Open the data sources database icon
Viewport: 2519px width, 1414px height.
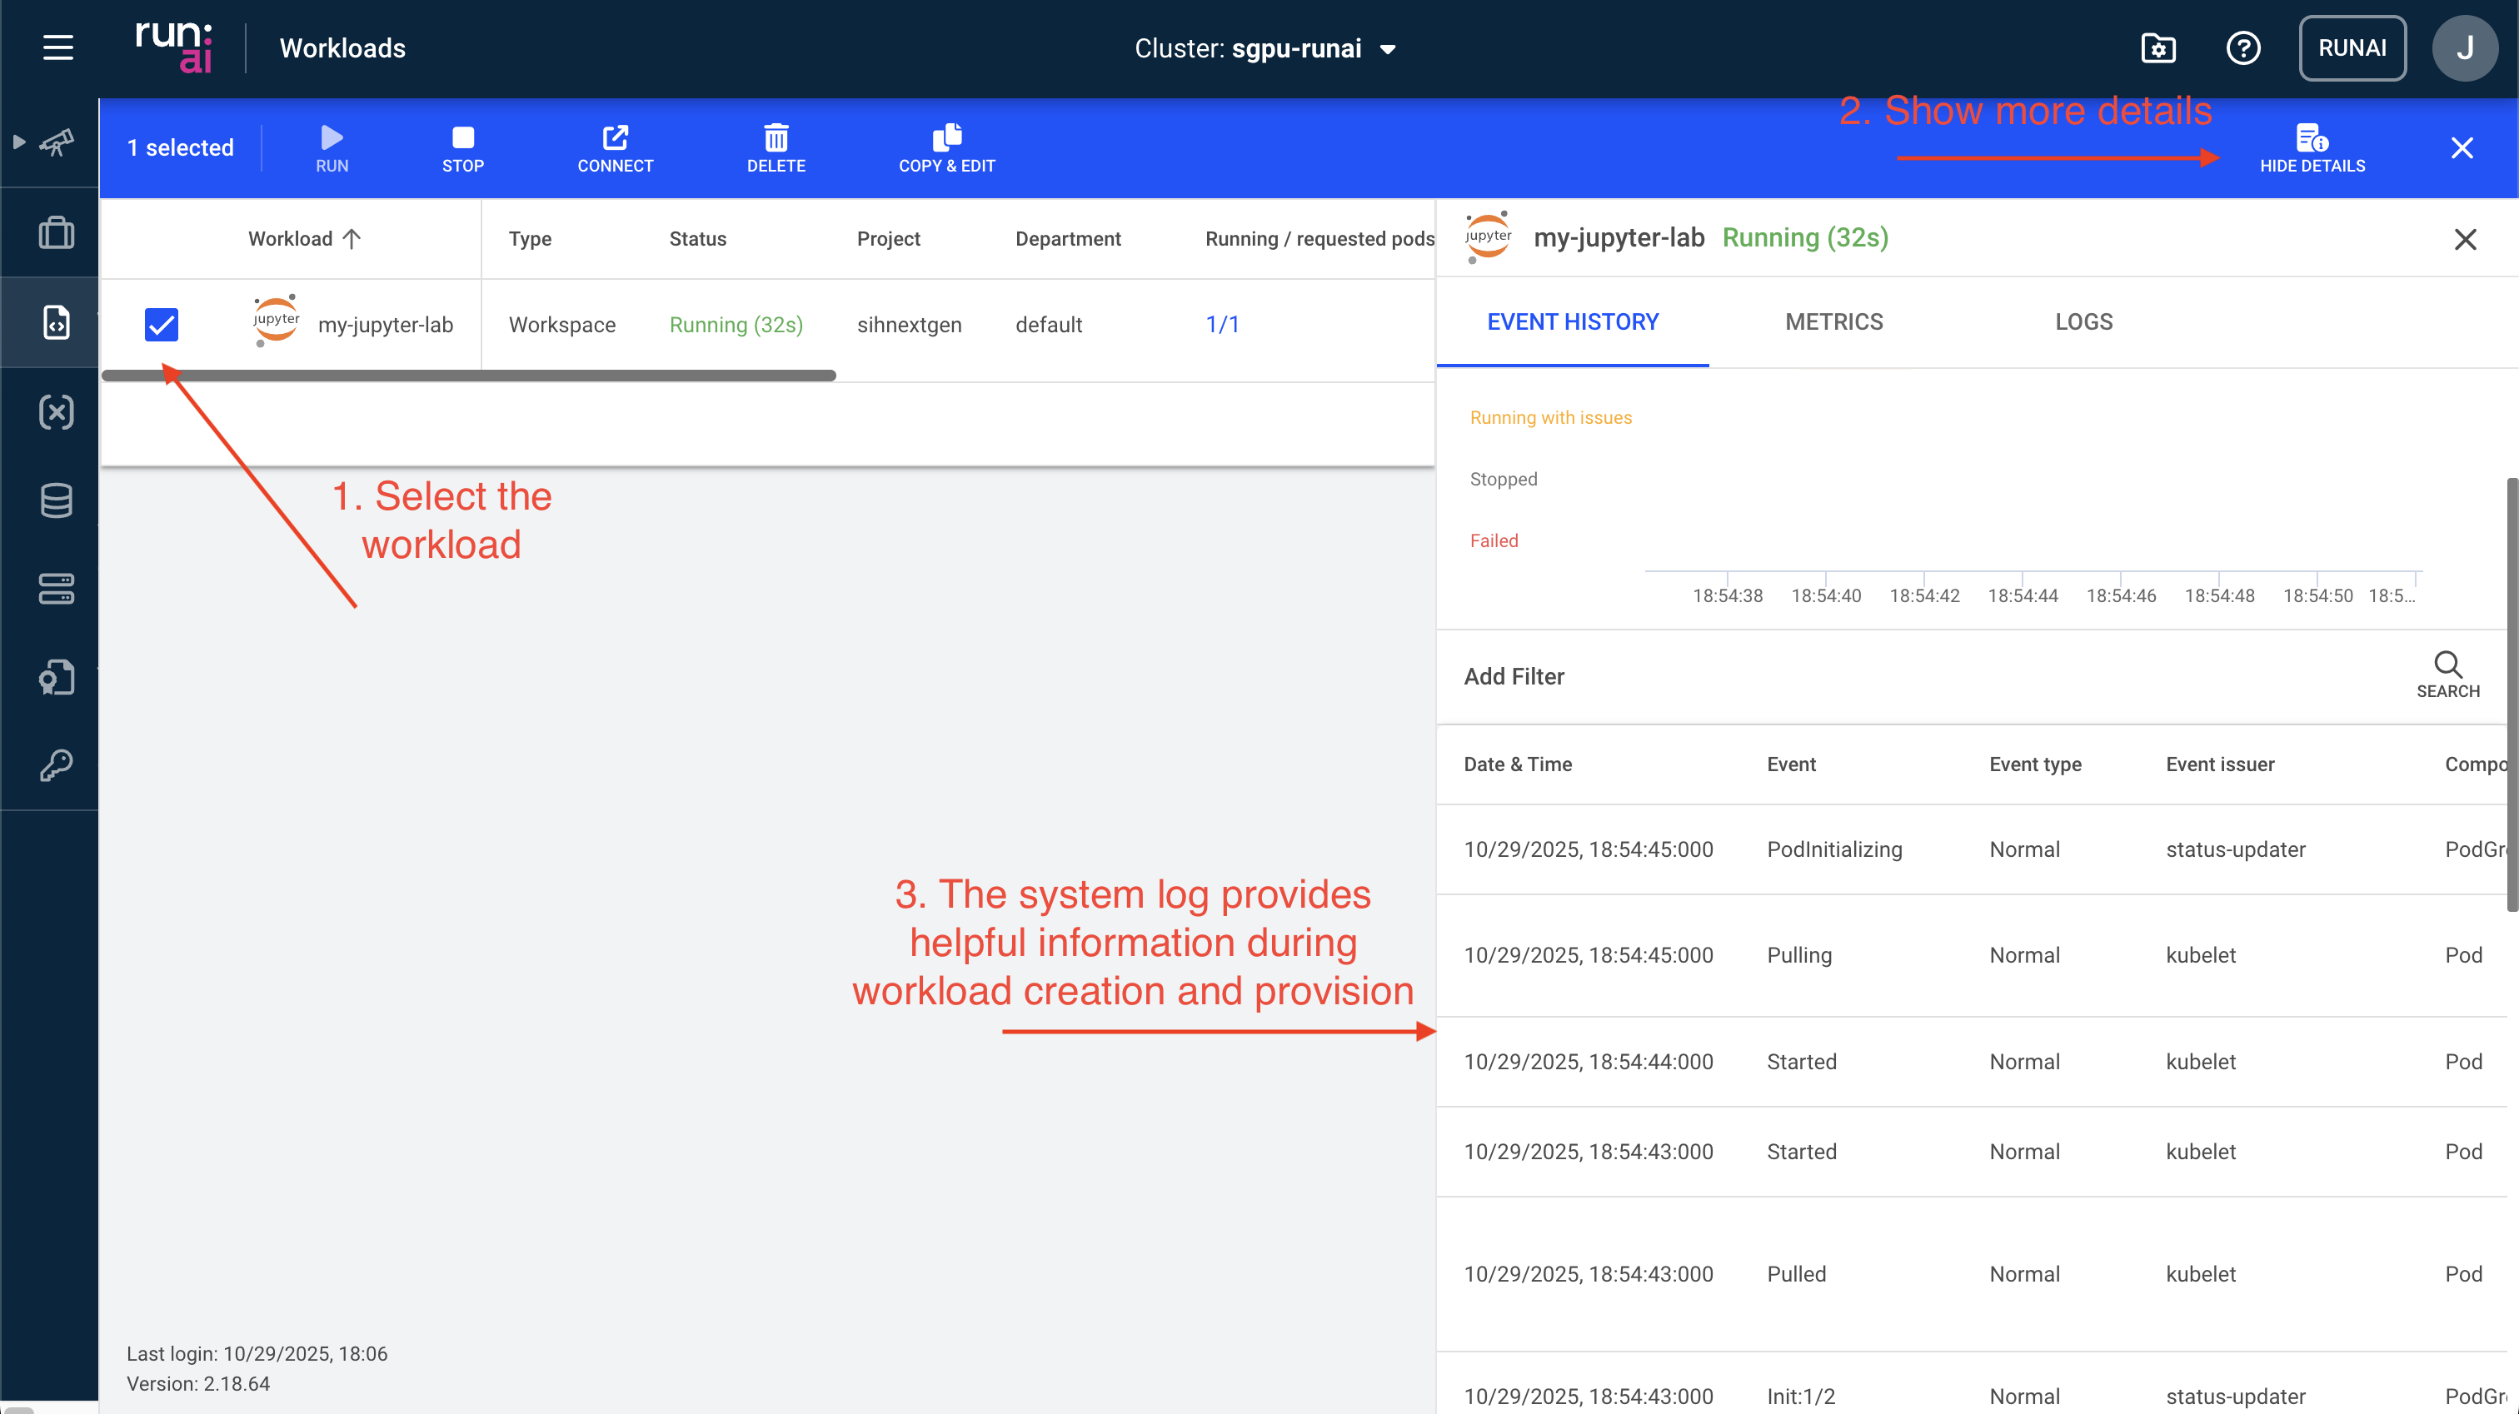coord(56,500)
